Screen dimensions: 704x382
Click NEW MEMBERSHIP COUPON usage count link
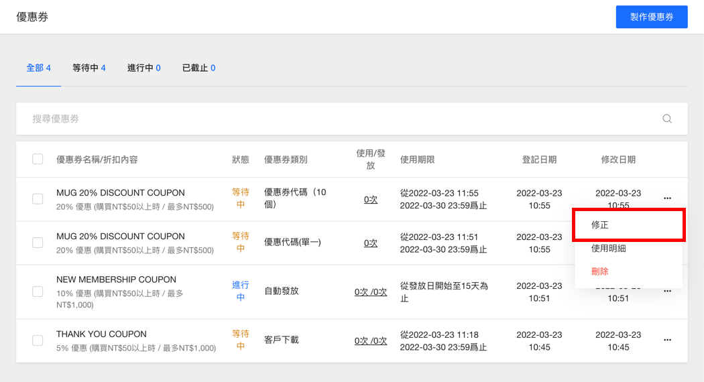pyautogui.click(x=371, y=292)
